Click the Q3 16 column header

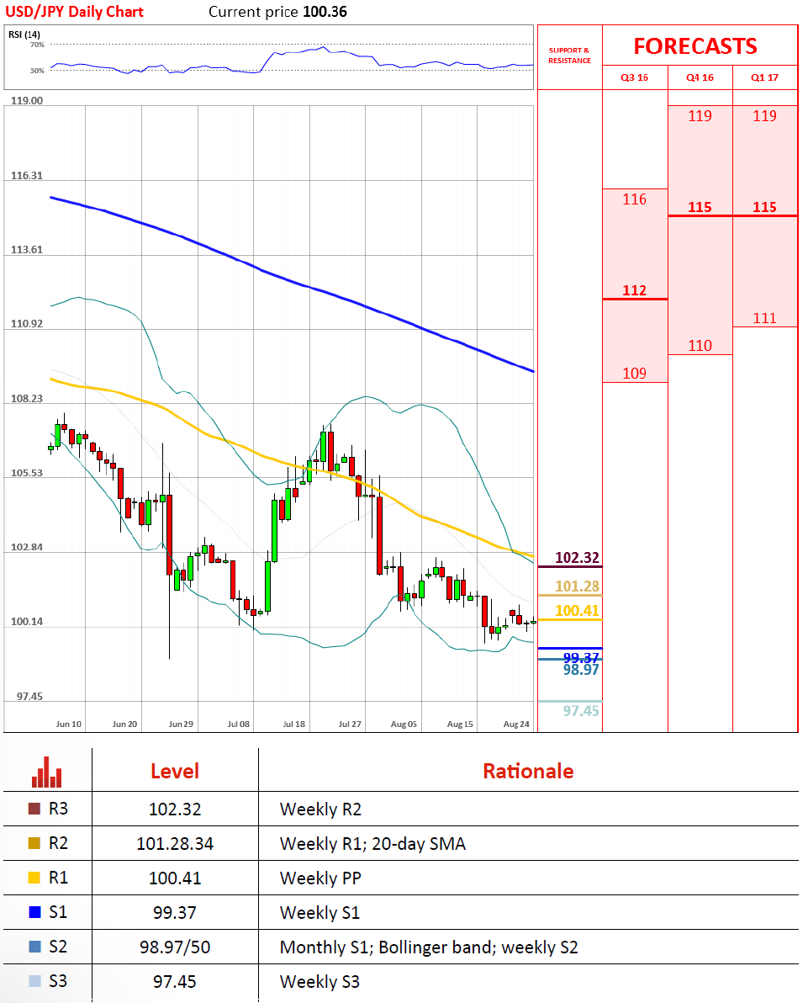coord(634,77)
